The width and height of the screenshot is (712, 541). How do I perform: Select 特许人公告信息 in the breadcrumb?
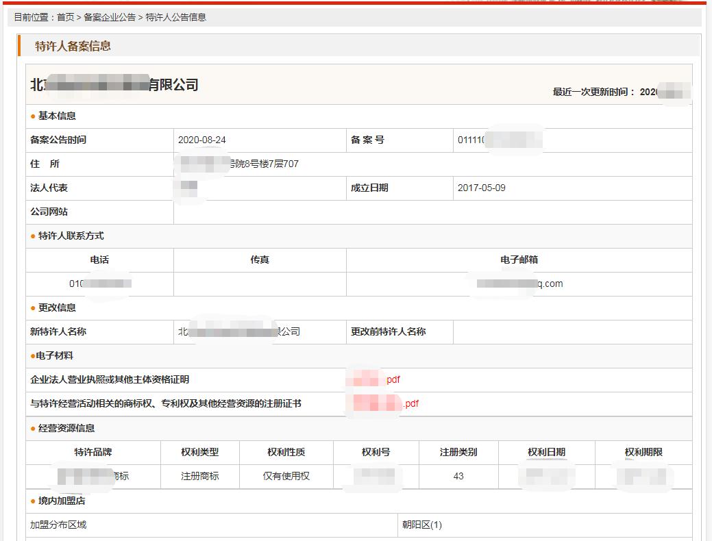tap(175, 17)
